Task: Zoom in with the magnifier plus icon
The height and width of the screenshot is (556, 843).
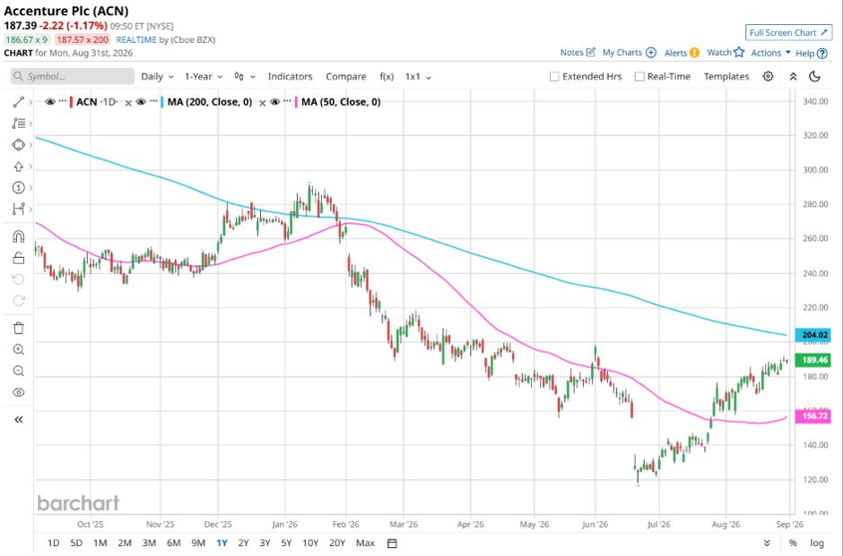Action: click(18, 349)
